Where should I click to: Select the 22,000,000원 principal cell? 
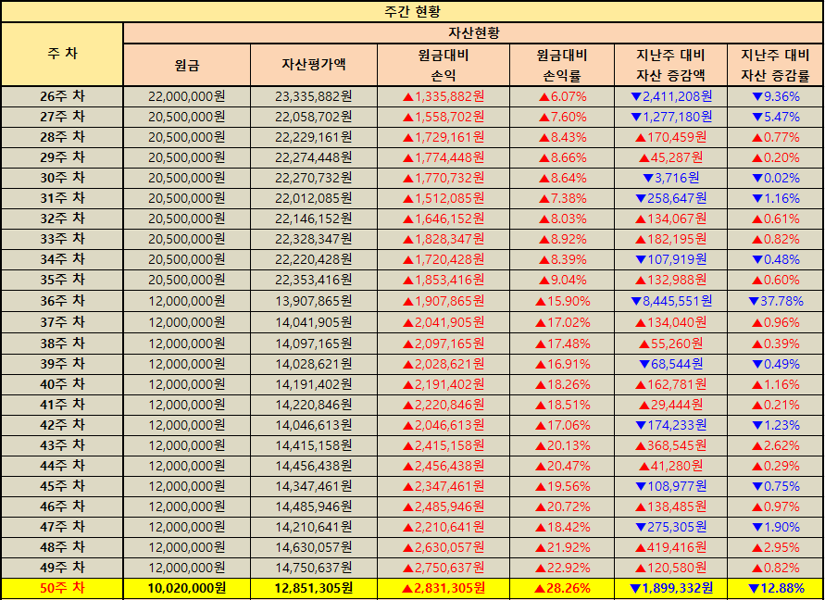click(186, 96)
